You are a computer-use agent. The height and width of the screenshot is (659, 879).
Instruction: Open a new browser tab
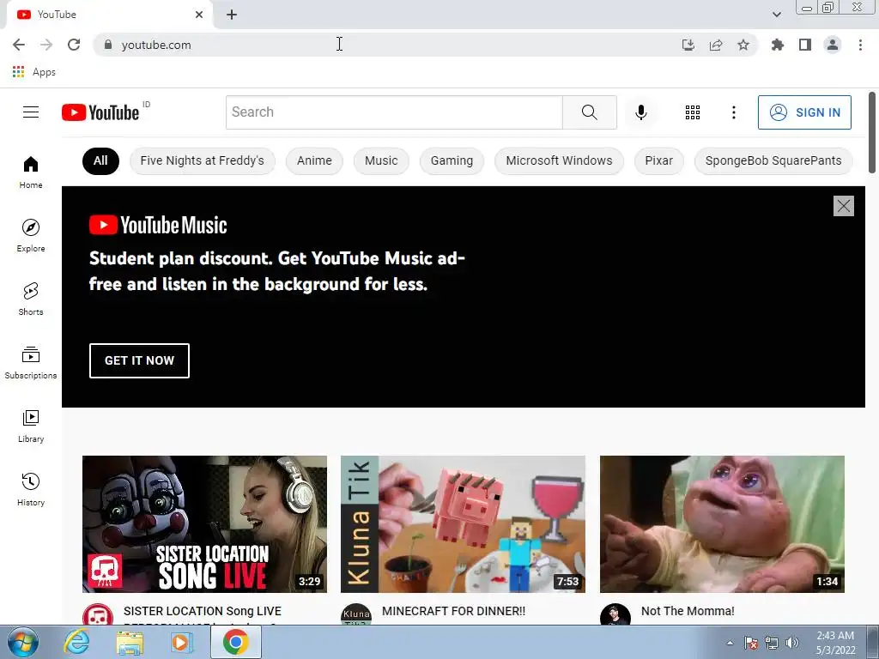pos(232,15)
